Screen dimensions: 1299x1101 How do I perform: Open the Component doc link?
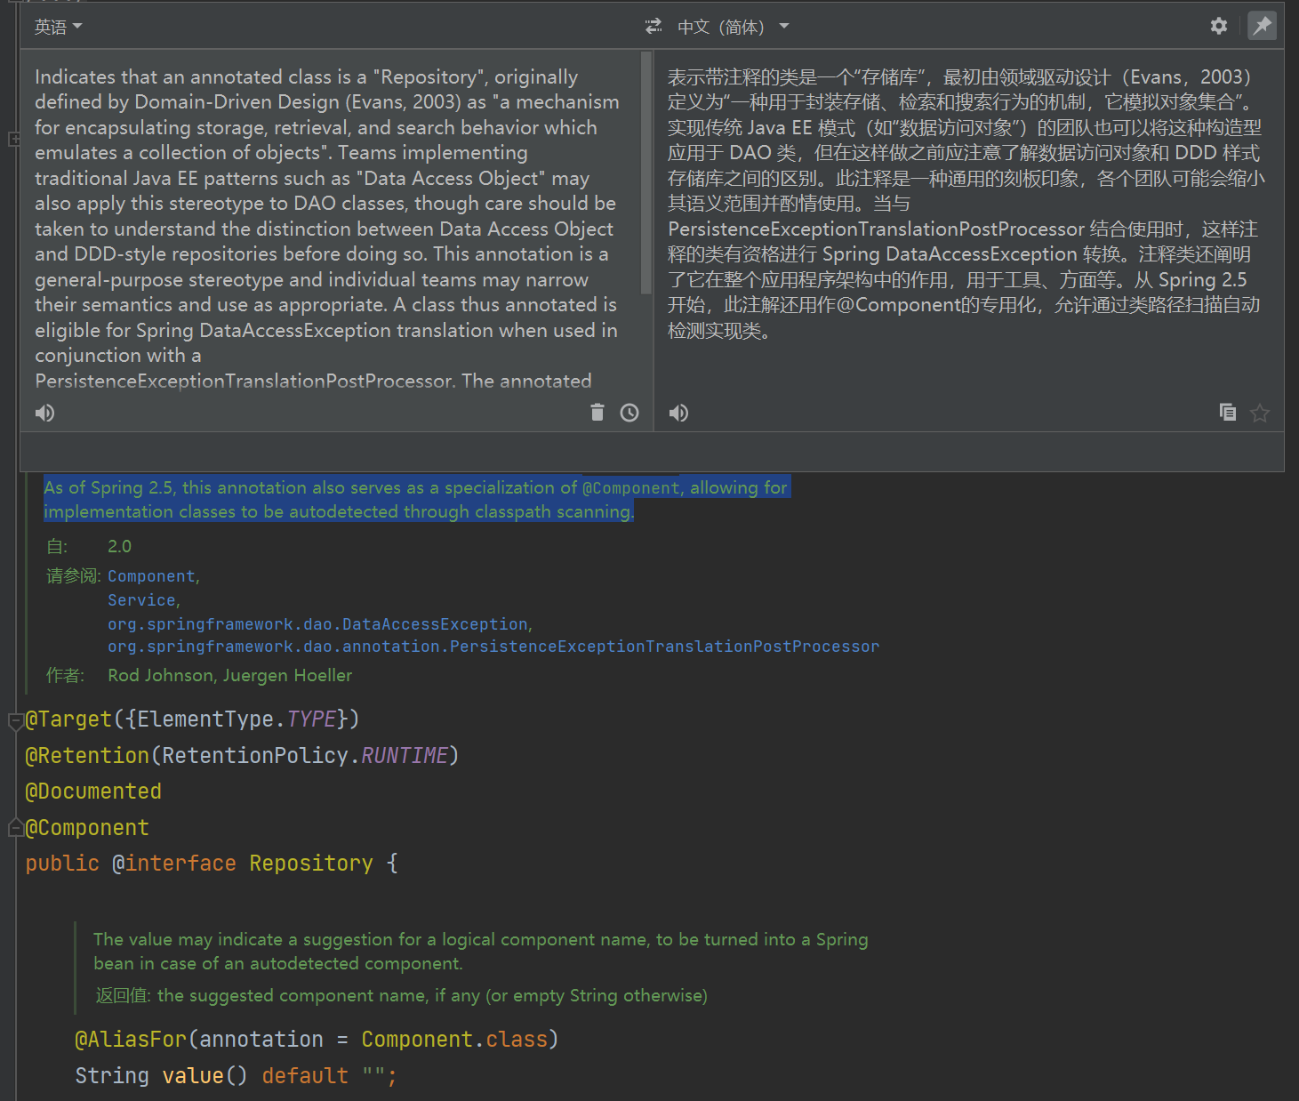tap(151, 576)
